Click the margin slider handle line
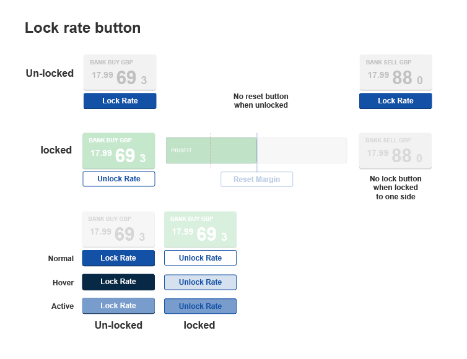The image size is (467, 359). coord(256,150)
